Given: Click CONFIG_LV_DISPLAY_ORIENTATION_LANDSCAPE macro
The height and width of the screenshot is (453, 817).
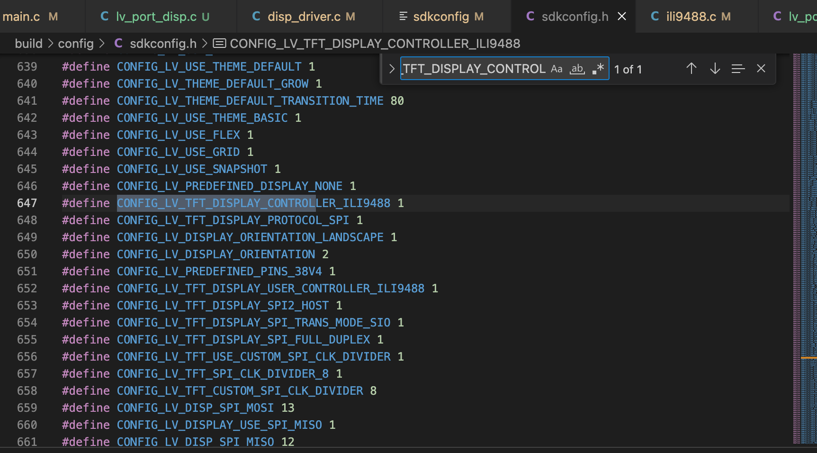Looking at the screenshot, I should click(x=250, y=237).
